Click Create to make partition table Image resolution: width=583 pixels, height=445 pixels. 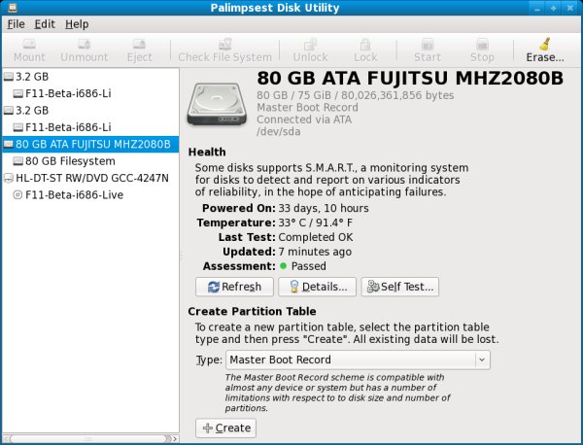(x=226, y=428)
